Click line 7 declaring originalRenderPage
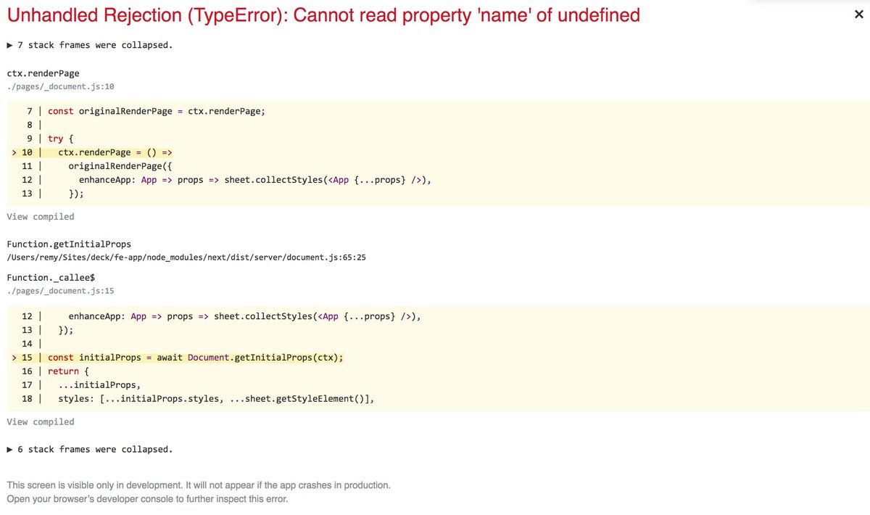Image resolution: width=870 pixels, height=515 pixels. pyautogui.click(x=156, y=111)
